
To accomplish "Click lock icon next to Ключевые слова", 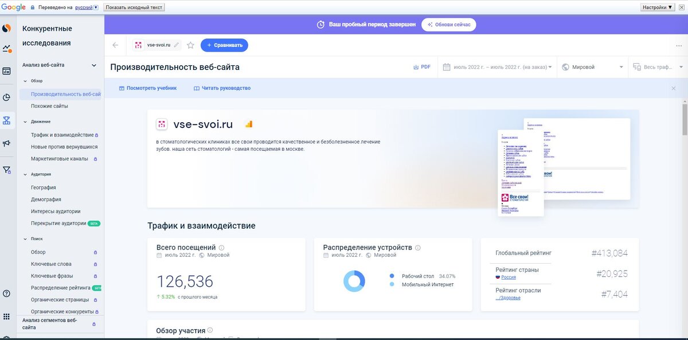I will [95, 264].
